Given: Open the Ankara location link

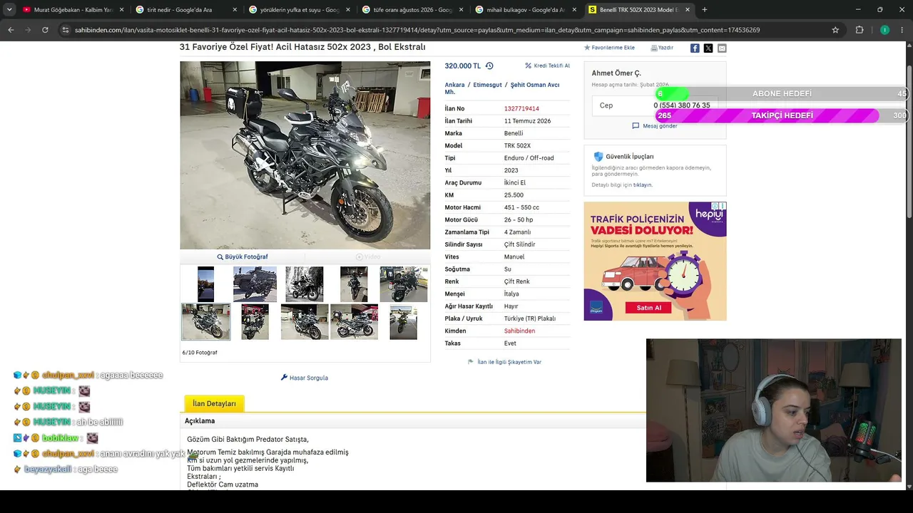Looking at the screenshot, I should coord(455,85).
